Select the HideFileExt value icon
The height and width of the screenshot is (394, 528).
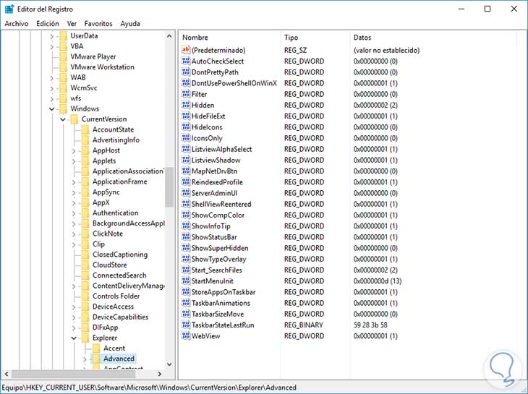[186, 116]
